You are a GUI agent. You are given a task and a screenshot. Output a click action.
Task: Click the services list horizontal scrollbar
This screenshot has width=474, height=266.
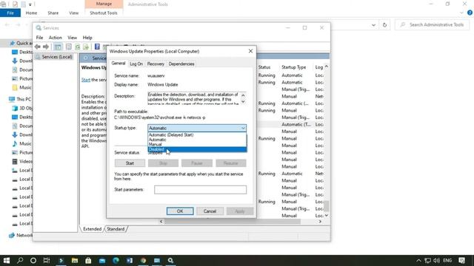pos(232,222)
